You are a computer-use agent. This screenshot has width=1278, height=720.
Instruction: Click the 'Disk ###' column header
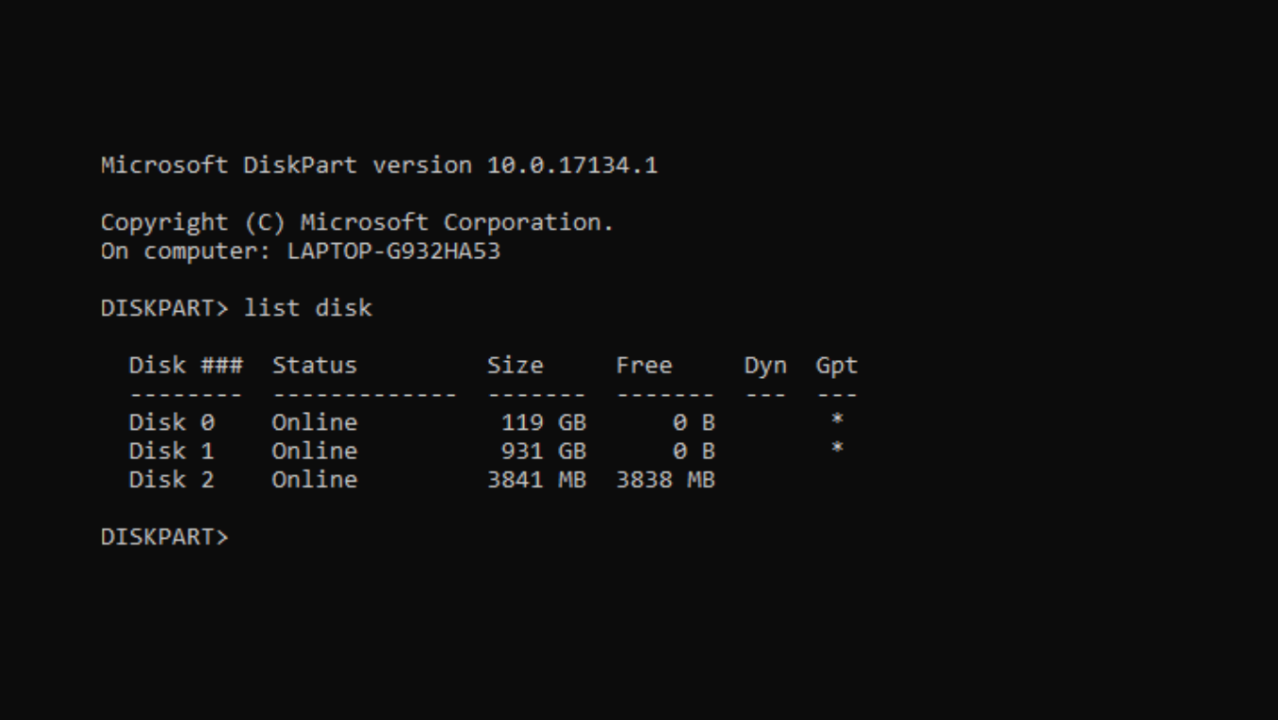click(x=186, y=365)
